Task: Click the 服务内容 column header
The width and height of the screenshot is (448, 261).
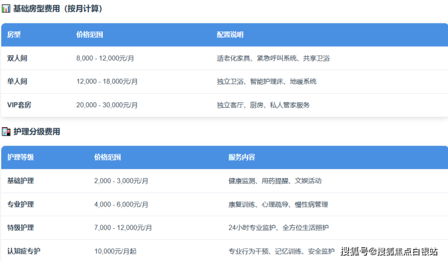Action: pyautogui.click(x=242, y=157)
